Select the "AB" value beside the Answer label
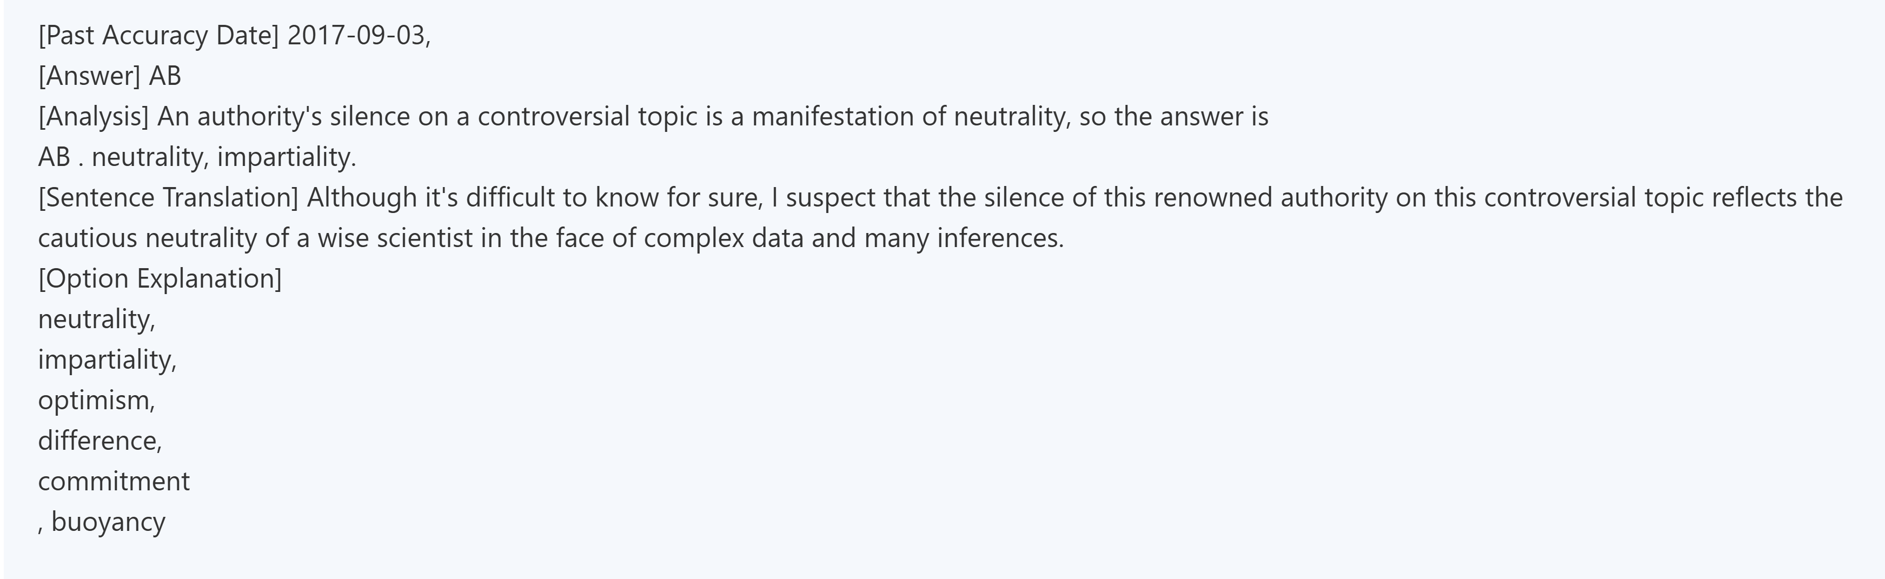Screen dimensions: 1885x579 point(164,76)
